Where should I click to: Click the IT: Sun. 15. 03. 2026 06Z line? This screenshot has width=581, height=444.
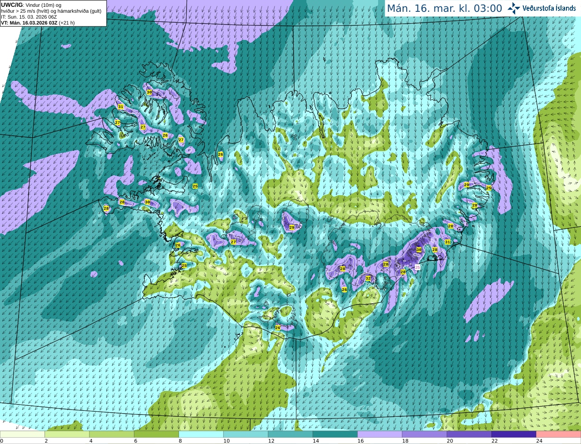point(29,17)
